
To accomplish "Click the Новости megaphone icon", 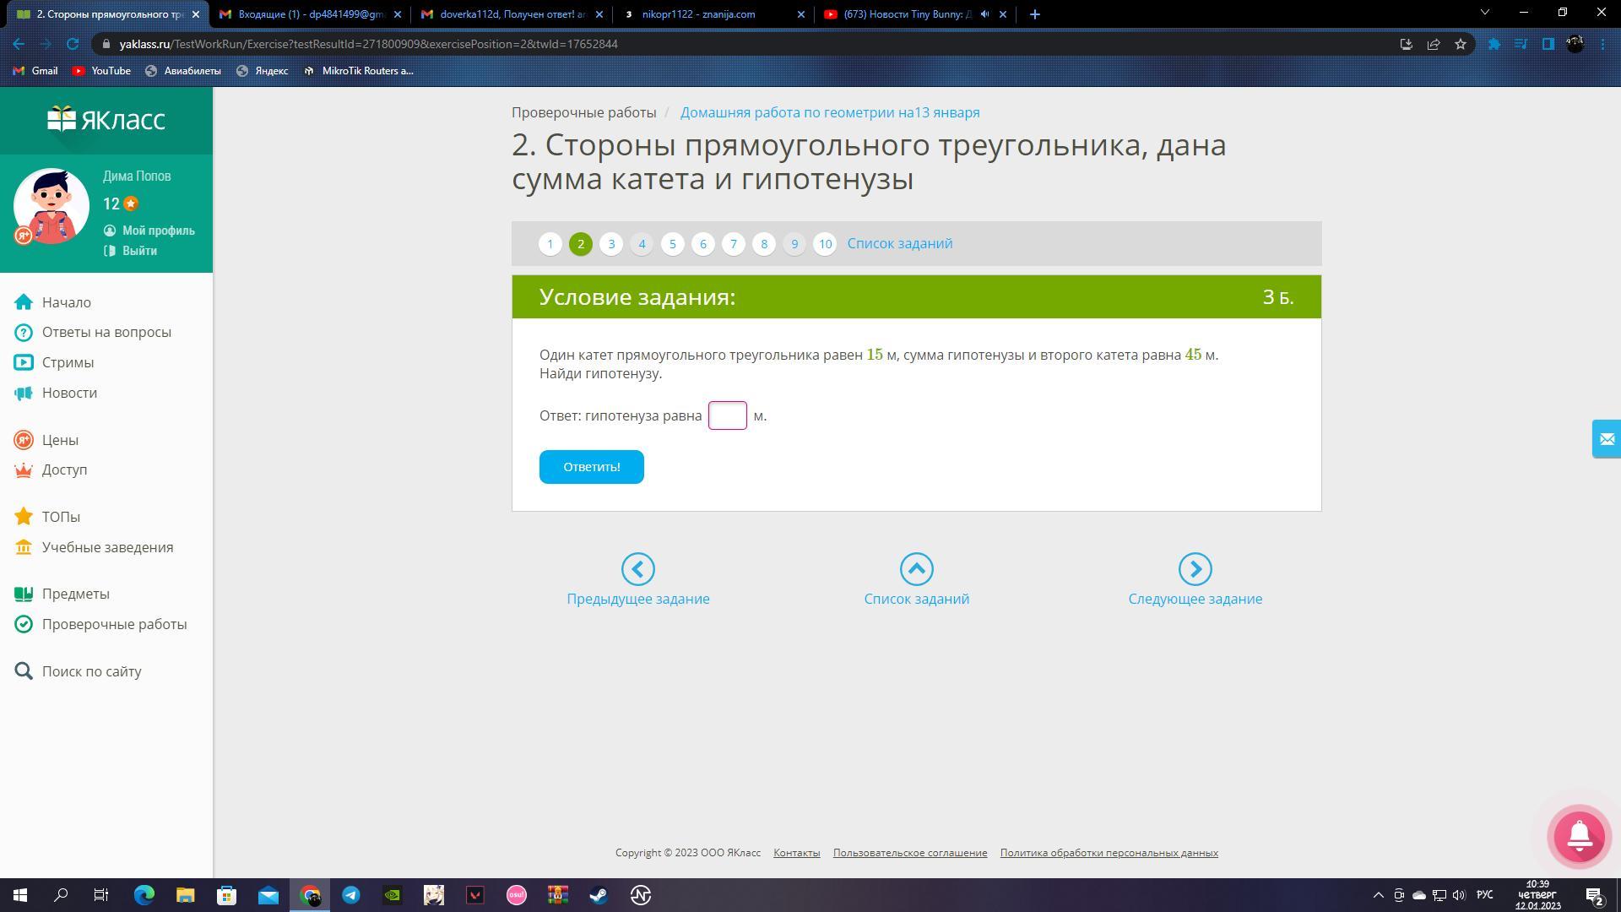I will coord(24,393).
